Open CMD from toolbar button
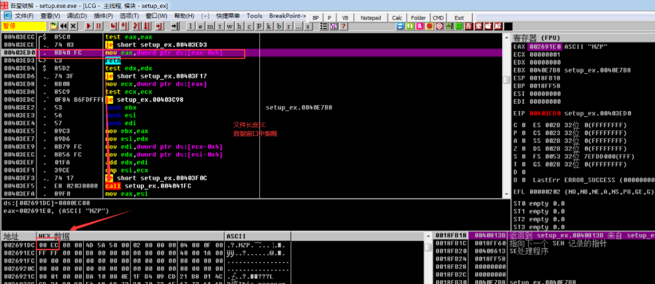655x284 pixels. [438, 17]
